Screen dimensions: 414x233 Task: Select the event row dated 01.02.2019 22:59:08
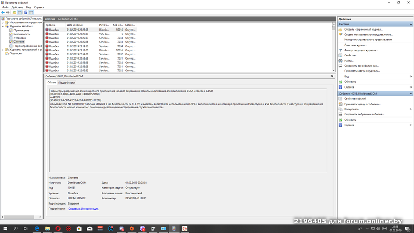click(90, 54)
